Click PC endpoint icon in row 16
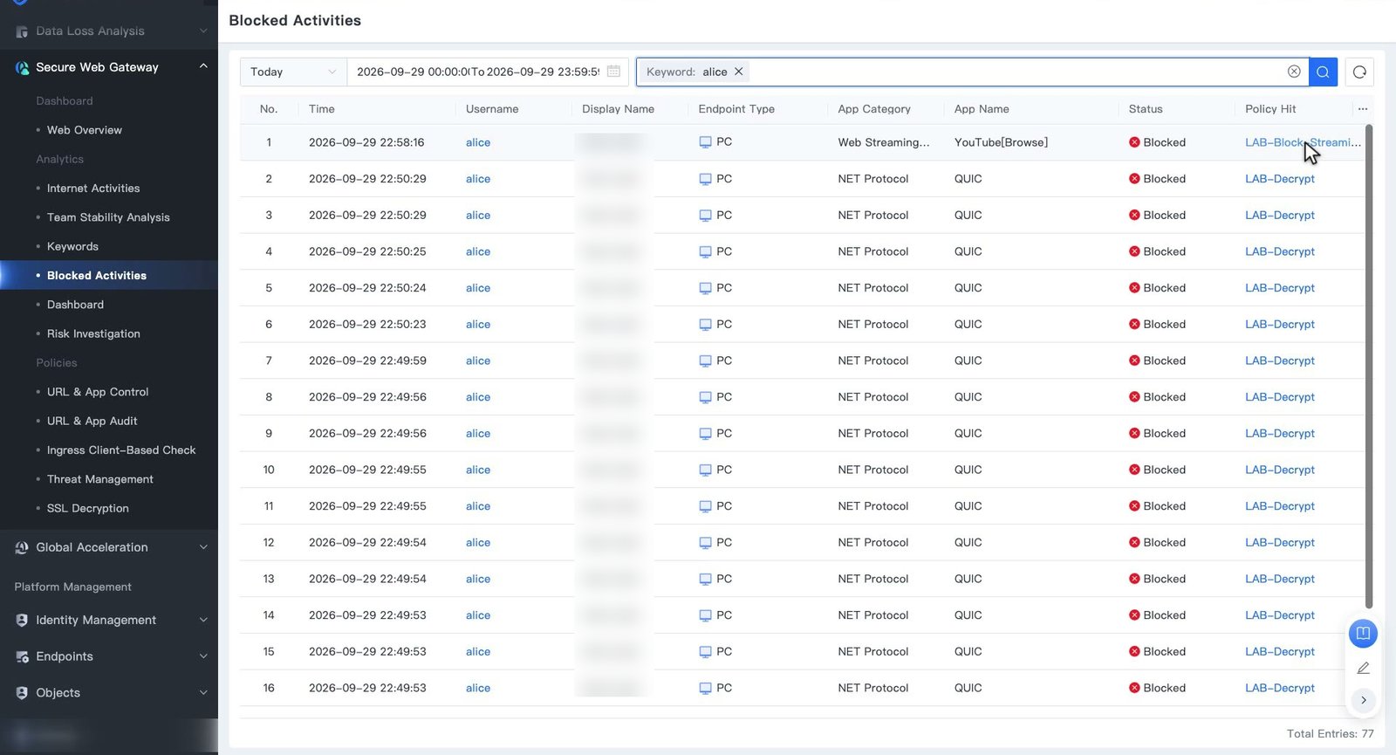 pos(705,688)
